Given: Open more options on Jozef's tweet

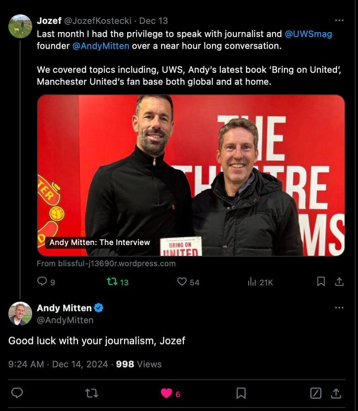Looking at the screenshot, I should [x=339, y=20].
